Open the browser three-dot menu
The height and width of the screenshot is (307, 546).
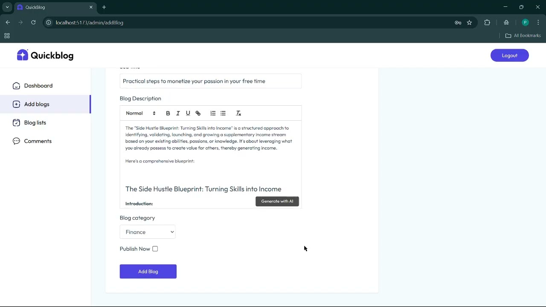(538, 23)
